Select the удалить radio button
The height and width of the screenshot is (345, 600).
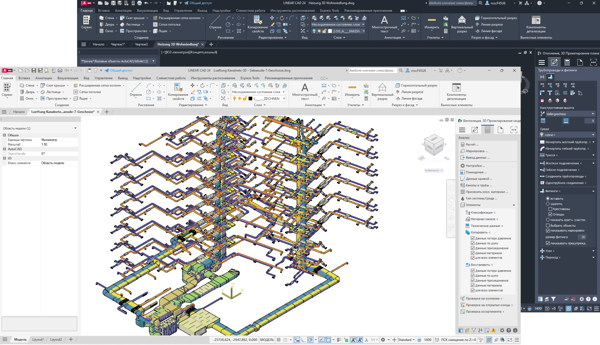point(548,204)
